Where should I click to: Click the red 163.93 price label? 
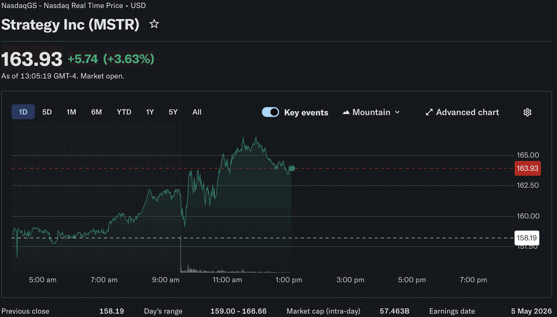click(527, 168)
